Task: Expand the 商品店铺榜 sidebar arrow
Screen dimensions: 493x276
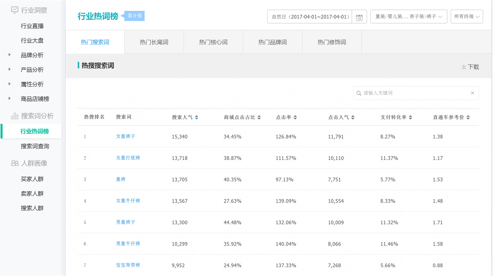Action: tap(10, 99)
